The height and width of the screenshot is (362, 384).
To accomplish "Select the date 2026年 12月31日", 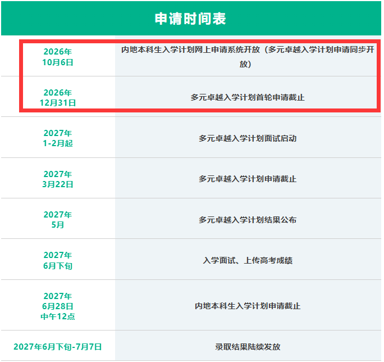I will tap(58, 98).
